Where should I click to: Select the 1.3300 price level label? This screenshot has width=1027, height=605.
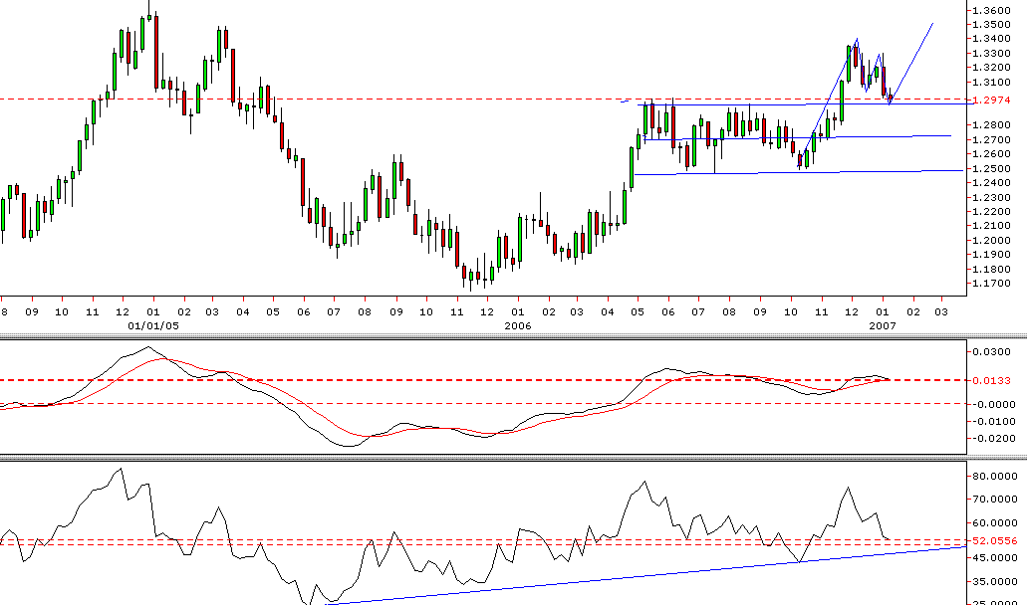(x=991, y=54)
